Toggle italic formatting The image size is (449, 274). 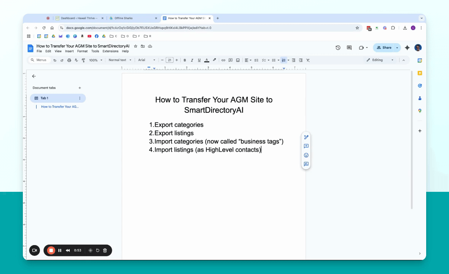click(x=192, y=60)
